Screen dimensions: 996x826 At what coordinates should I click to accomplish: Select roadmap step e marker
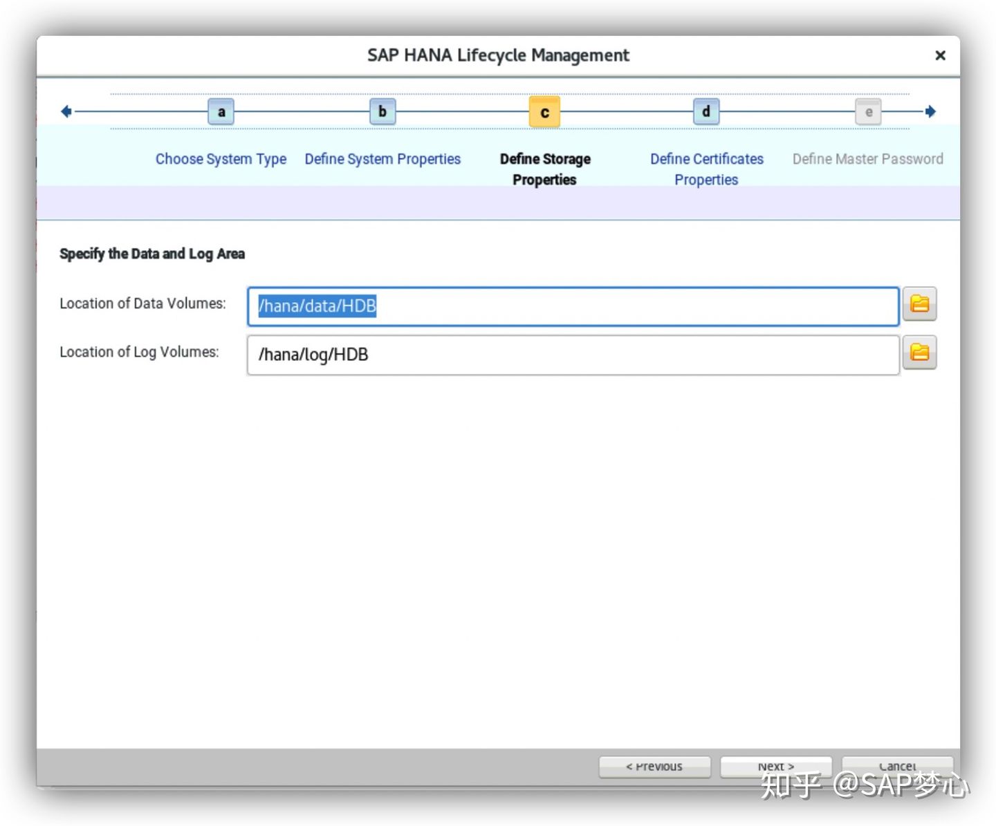pyautogui.click(x=868, y=112)
